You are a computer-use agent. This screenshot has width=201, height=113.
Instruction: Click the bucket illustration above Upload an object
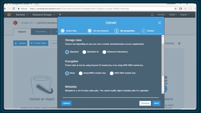[x=42, y=85]
